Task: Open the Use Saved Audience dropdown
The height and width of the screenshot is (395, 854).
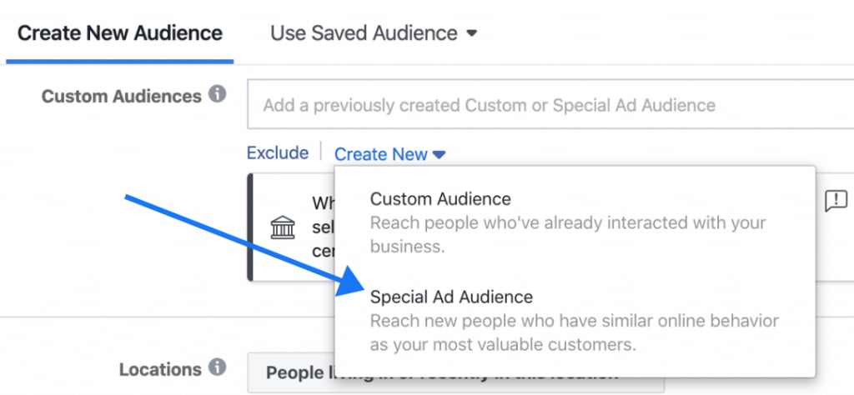Action: (374, 33)
